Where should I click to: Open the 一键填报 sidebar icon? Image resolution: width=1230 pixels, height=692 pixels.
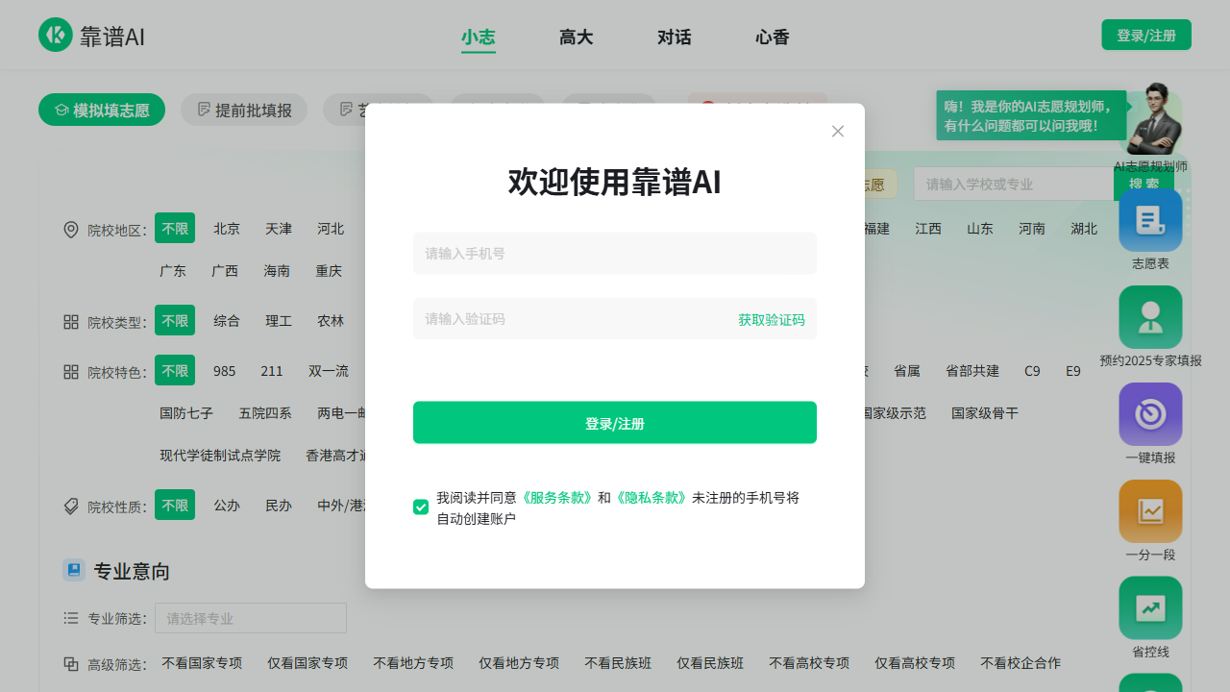tap(1150, 414)
